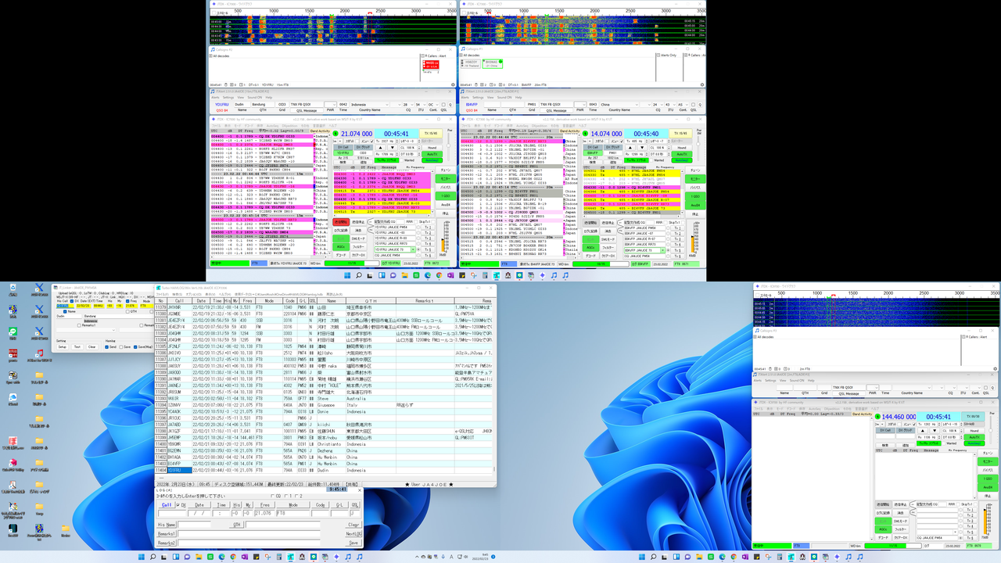Open the band selector left of 21.074 000
The width and height of the screenshot is (1001, 563).
pyautogui.click(x=338, y=141)
